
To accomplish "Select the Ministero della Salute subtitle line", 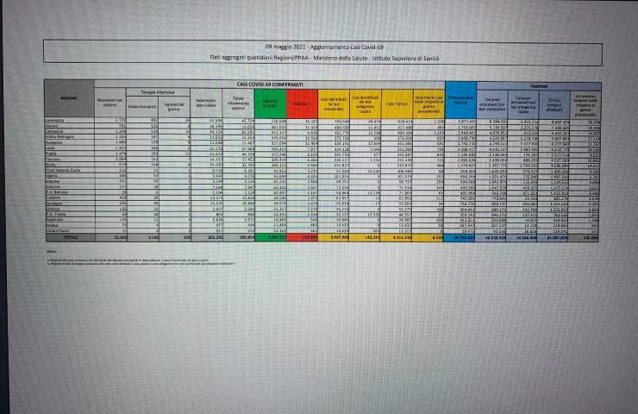I will (x=318, y=55).
